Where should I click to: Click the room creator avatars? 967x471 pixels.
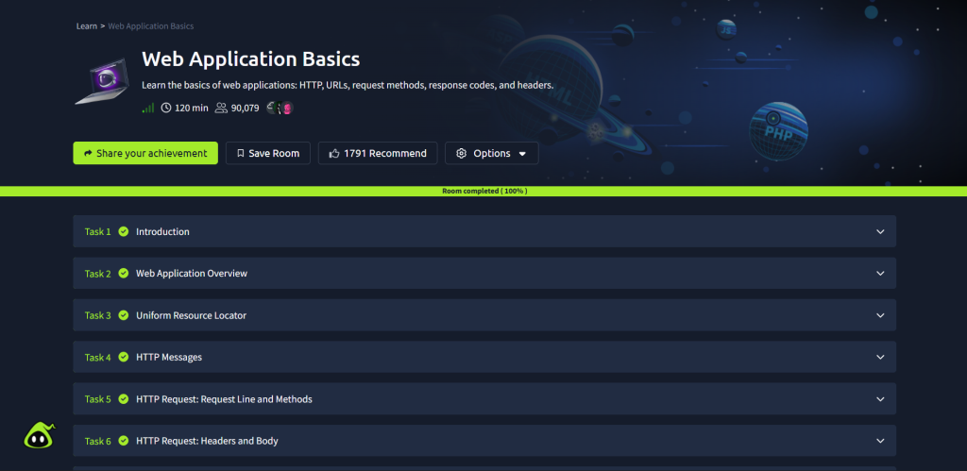pyautogui.click(x=280, y=109)
